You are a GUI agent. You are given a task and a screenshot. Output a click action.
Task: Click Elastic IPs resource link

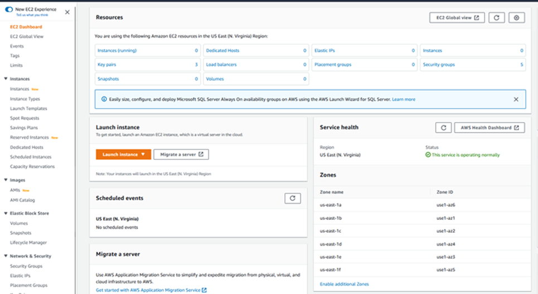tap(324, 50)
